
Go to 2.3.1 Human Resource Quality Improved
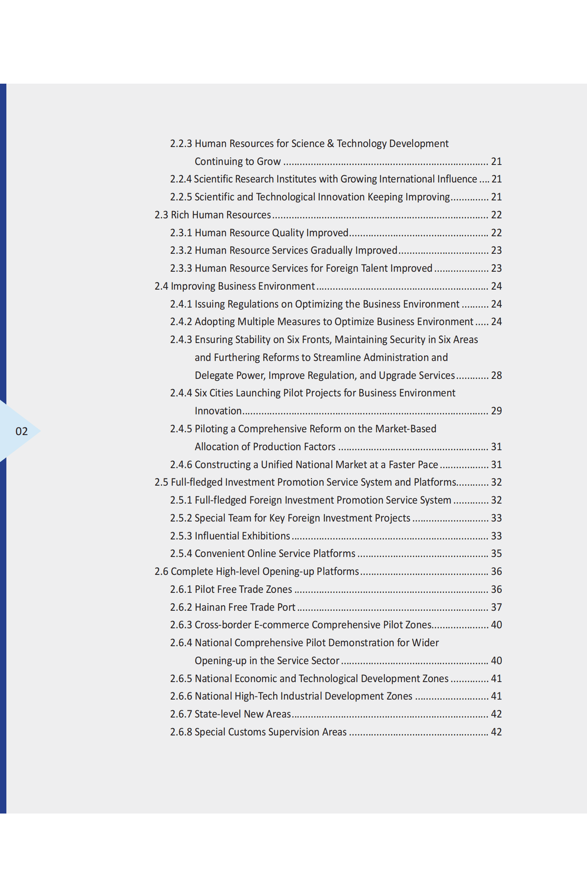pyautogui.click(x=259, y=233)
